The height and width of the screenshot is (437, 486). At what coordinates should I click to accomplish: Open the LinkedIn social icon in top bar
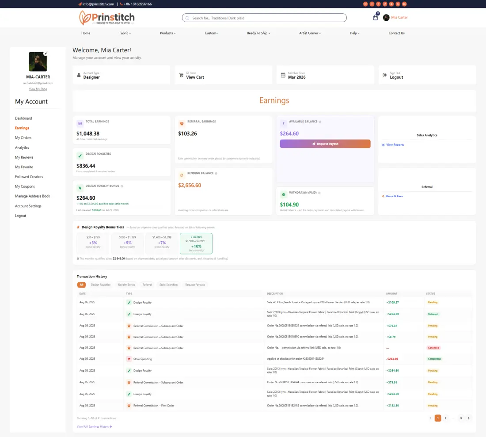(x=404, y=4)
